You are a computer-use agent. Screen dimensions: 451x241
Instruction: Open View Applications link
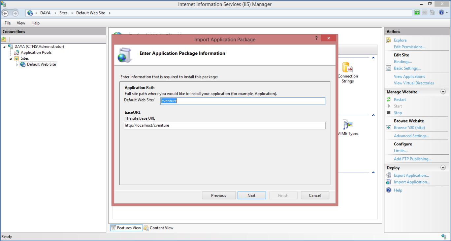click(x=409, y=76)
